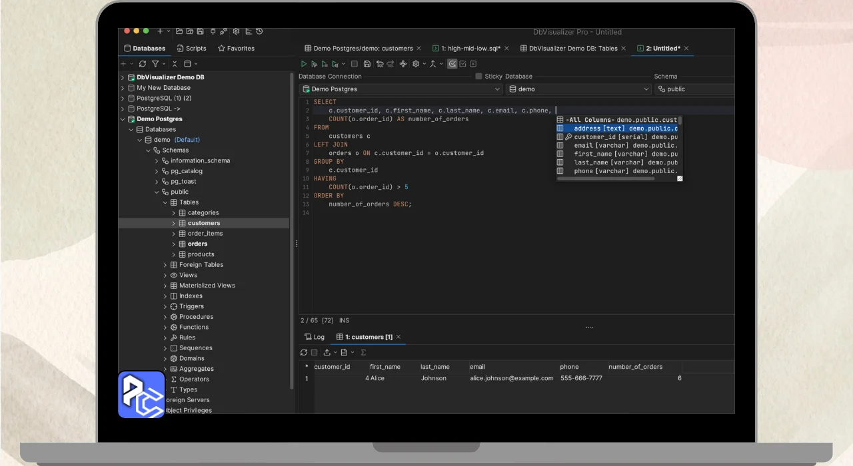Refresh the database objects tree
This screenshot has height=466, width=853.
point(143,64)
